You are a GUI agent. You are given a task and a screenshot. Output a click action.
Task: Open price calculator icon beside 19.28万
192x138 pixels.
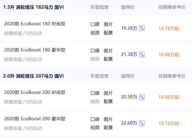142,28
